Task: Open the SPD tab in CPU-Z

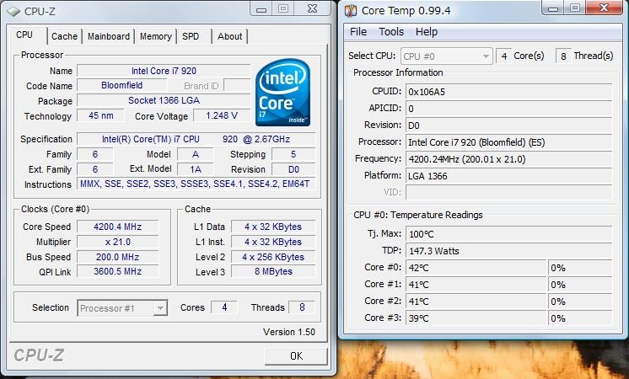Action: click(x=191, y=36)
